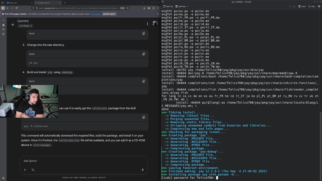This screenshot has width=322, height=181.
Task: Click the webcam overlay thumbnail
Action: 29,101
